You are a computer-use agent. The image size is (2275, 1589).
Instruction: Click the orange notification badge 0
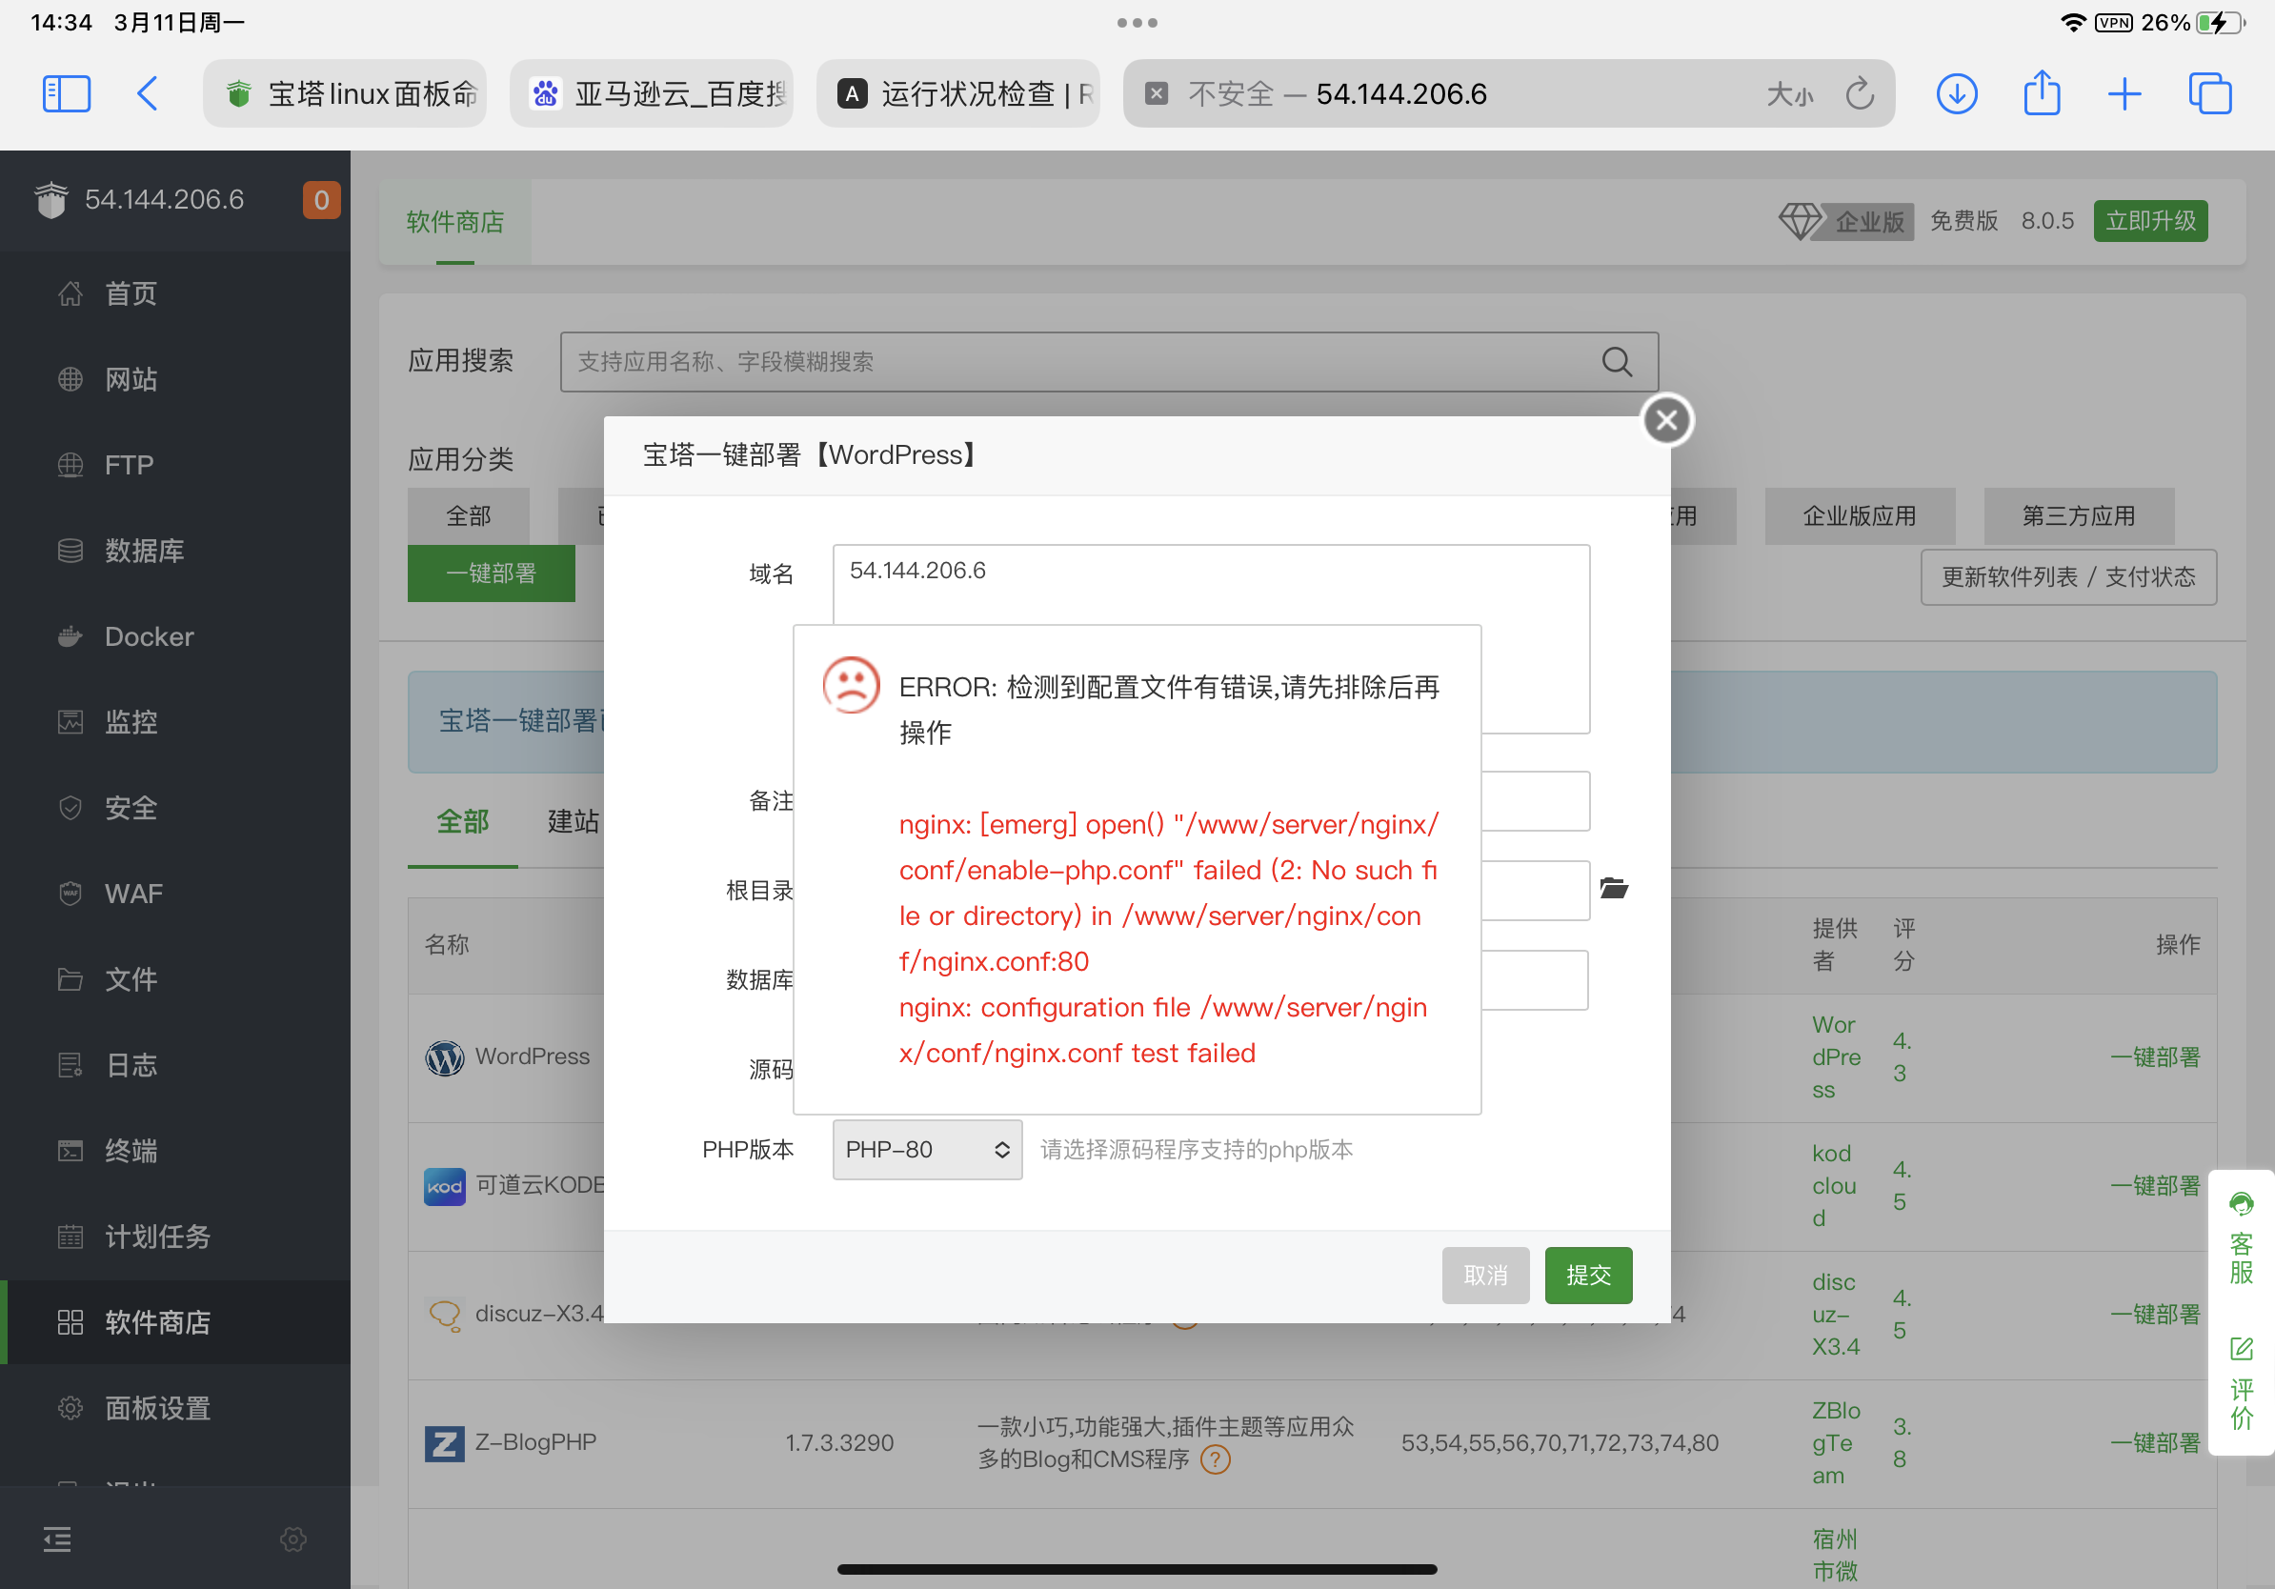(x=321, y=200)
